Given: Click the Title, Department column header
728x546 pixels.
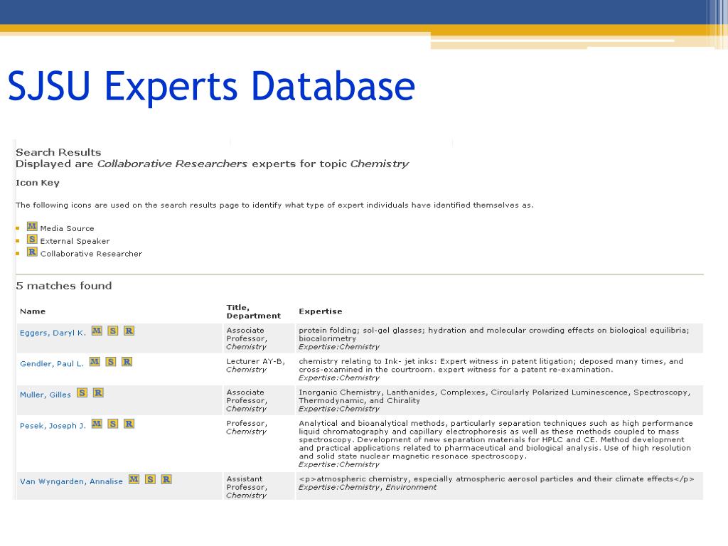Looking at the screenshot, I should (254, 311).
